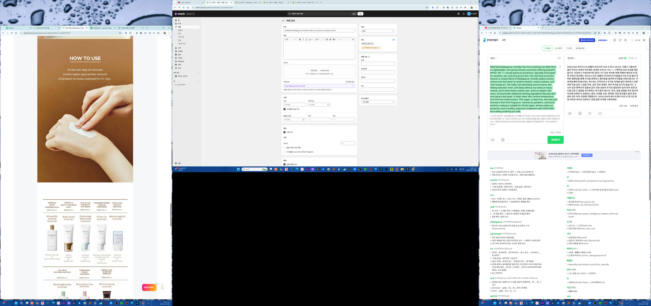
Task: Click the Google Sheets tab in left browser
Action: [103, 28]
